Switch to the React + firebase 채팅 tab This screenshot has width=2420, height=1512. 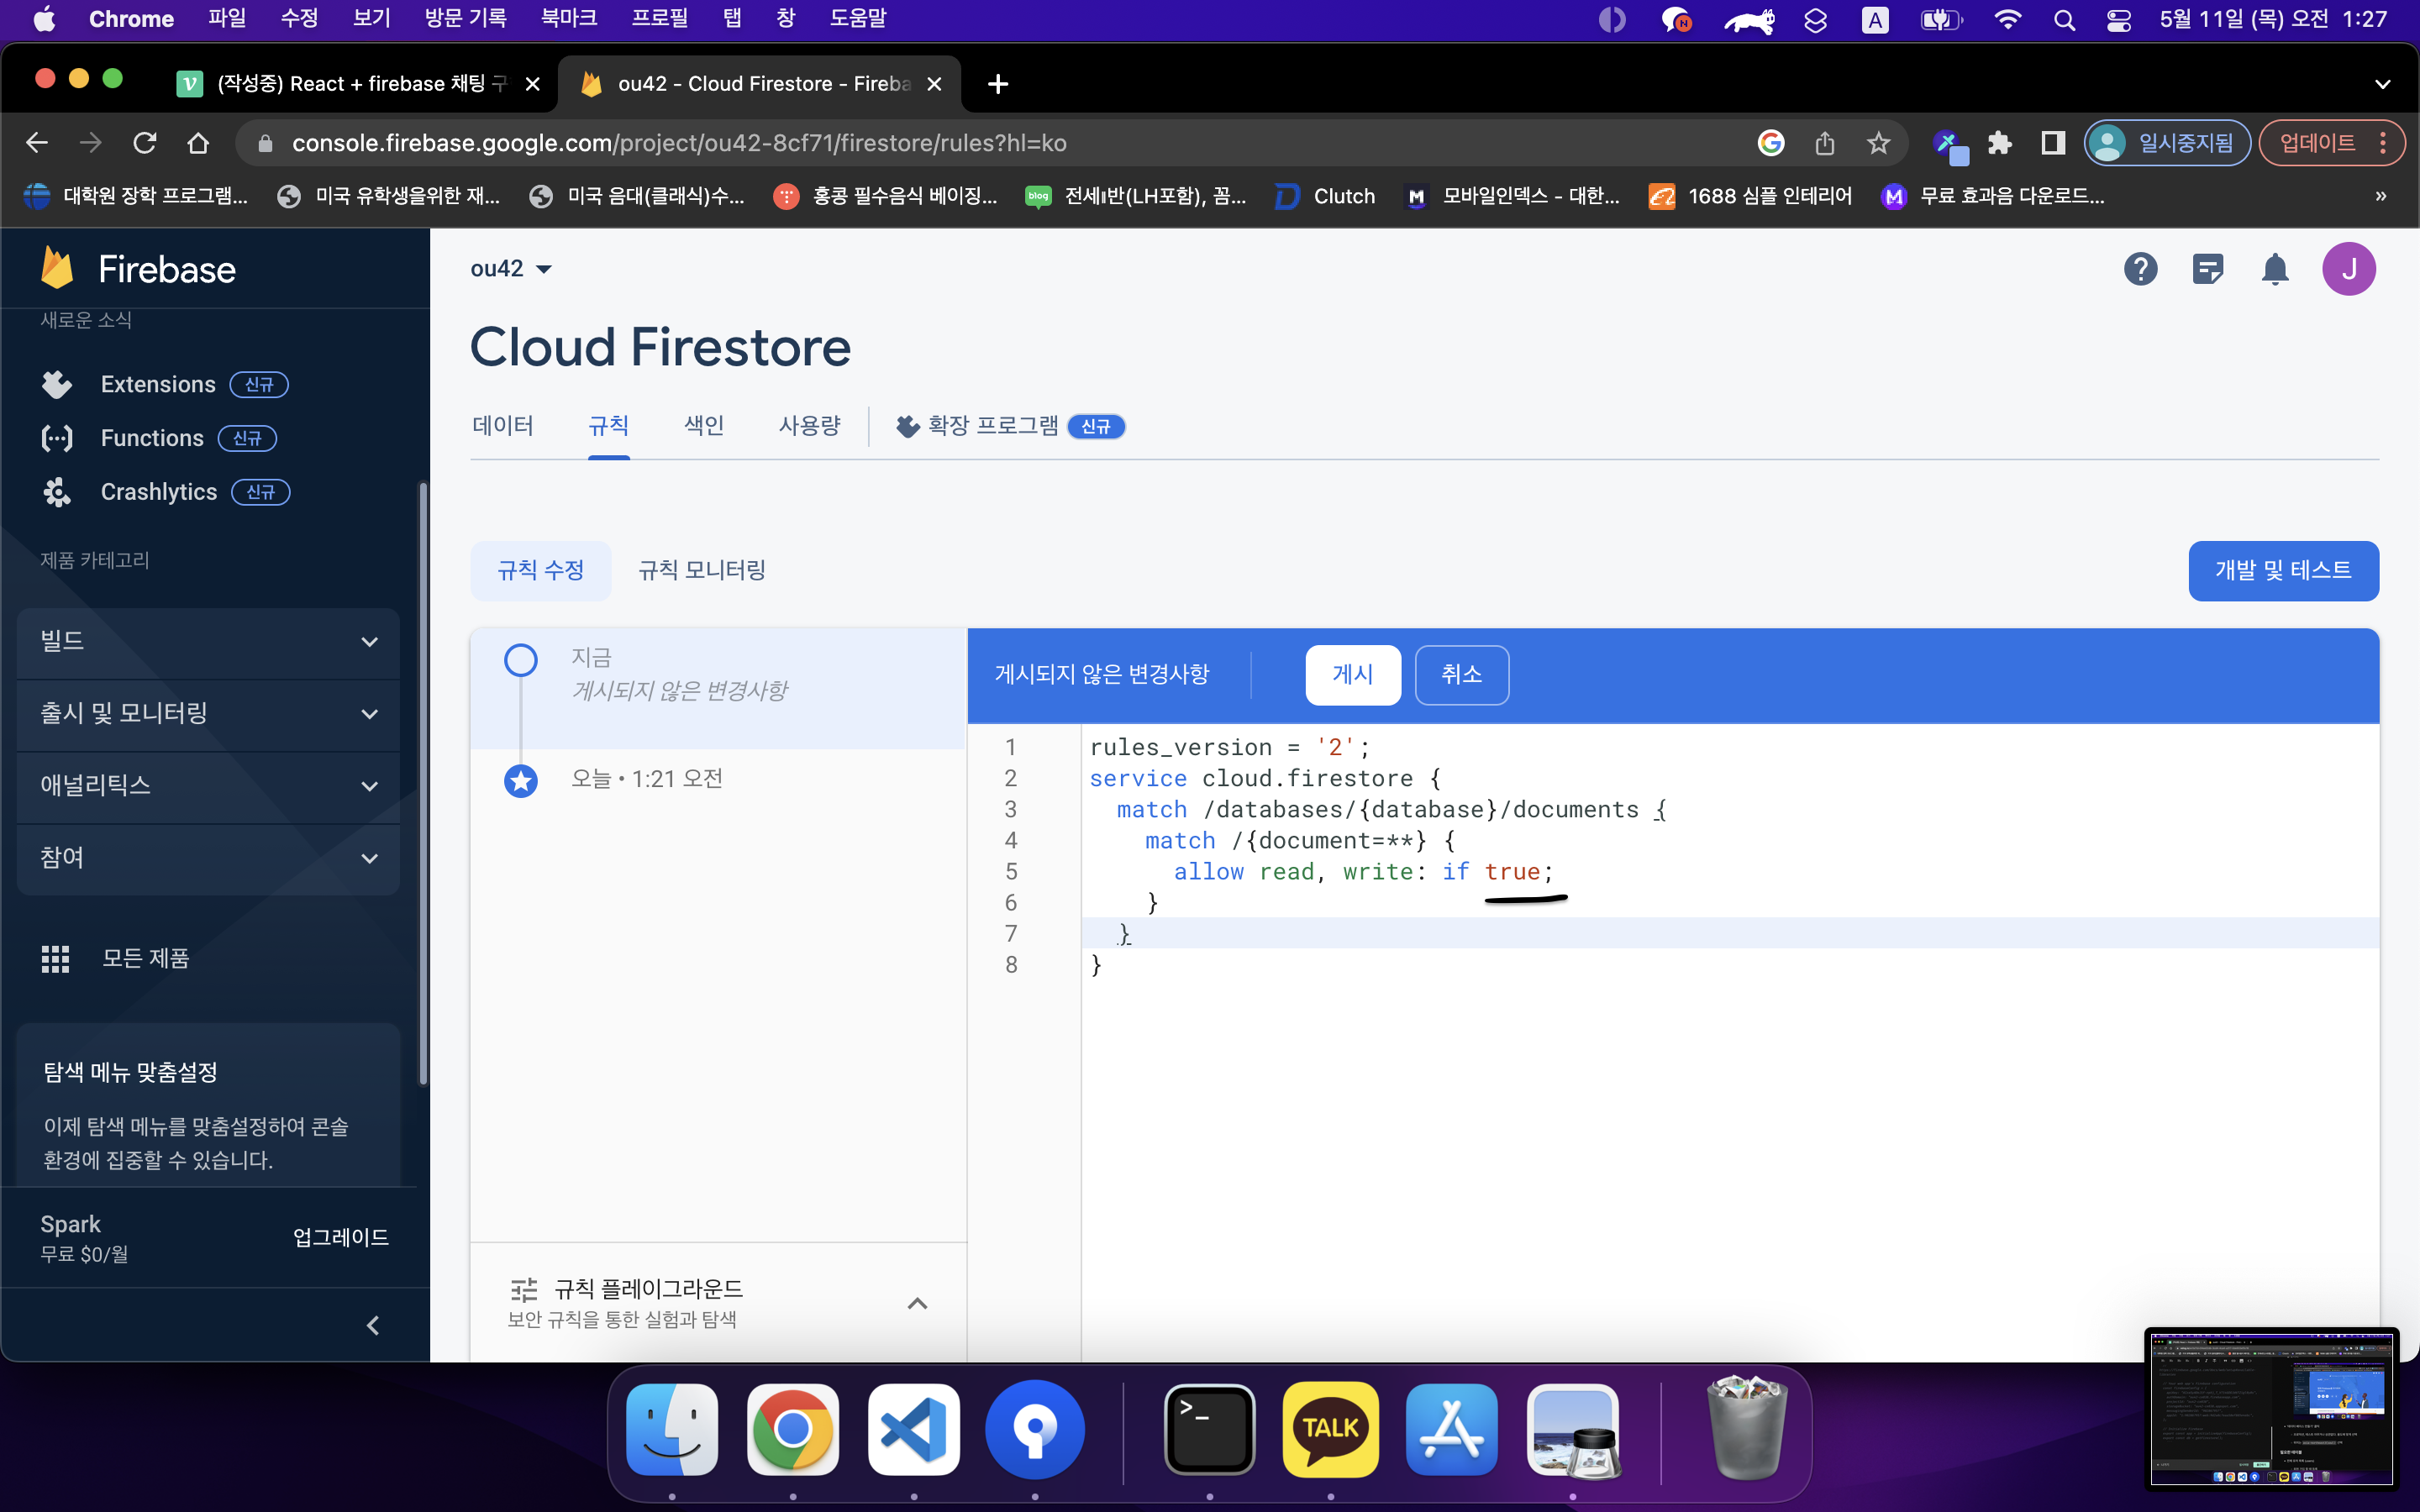tap(360, 84)
